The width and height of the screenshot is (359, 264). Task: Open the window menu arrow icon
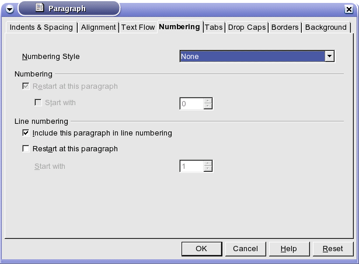pos(9,9)
